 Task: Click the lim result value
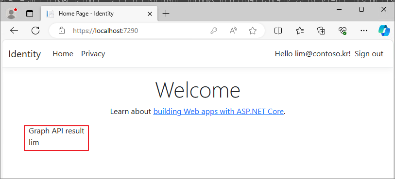pyautogui.click(x=34, y=143)
